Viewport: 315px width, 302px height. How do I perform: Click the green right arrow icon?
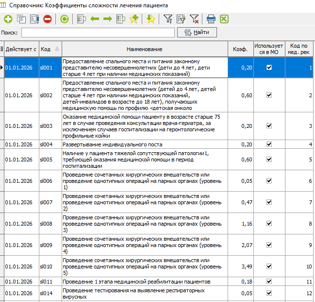[107, 19]
